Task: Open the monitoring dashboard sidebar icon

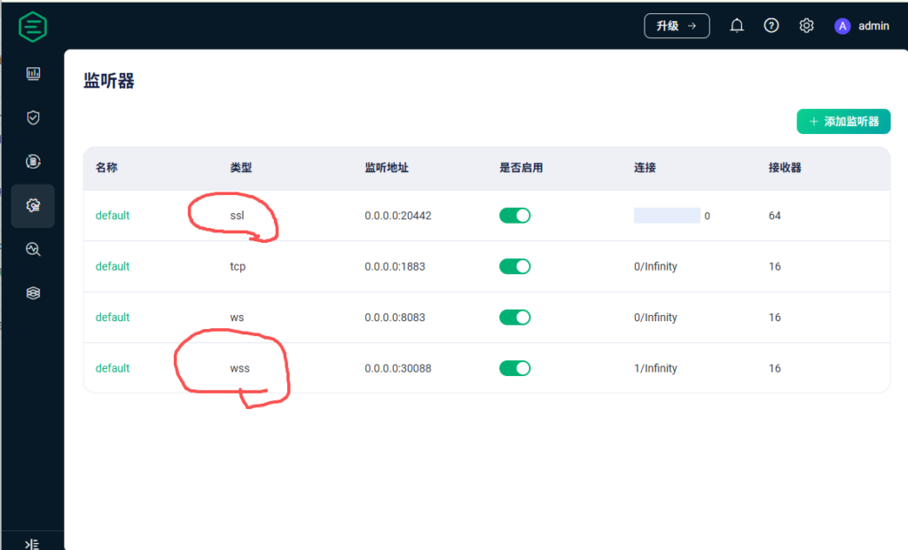Action: [34, 75]
